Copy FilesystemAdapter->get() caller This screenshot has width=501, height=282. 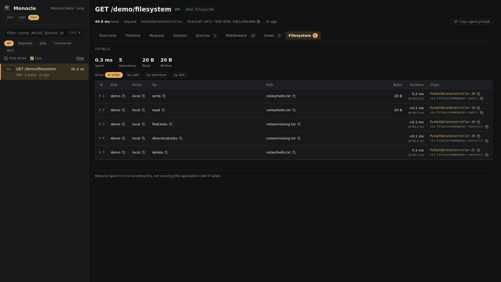(482, 113)
